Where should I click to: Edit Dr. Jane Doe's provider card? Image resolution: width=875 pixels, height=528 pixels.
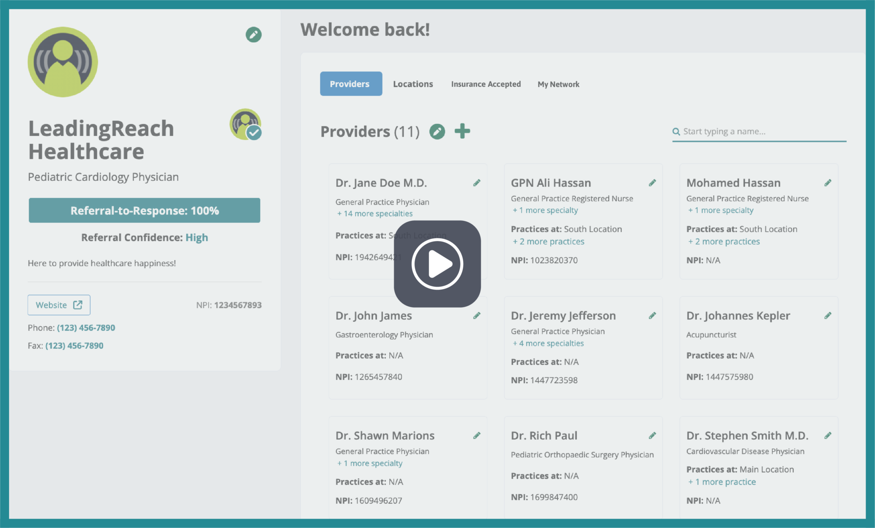477,182
